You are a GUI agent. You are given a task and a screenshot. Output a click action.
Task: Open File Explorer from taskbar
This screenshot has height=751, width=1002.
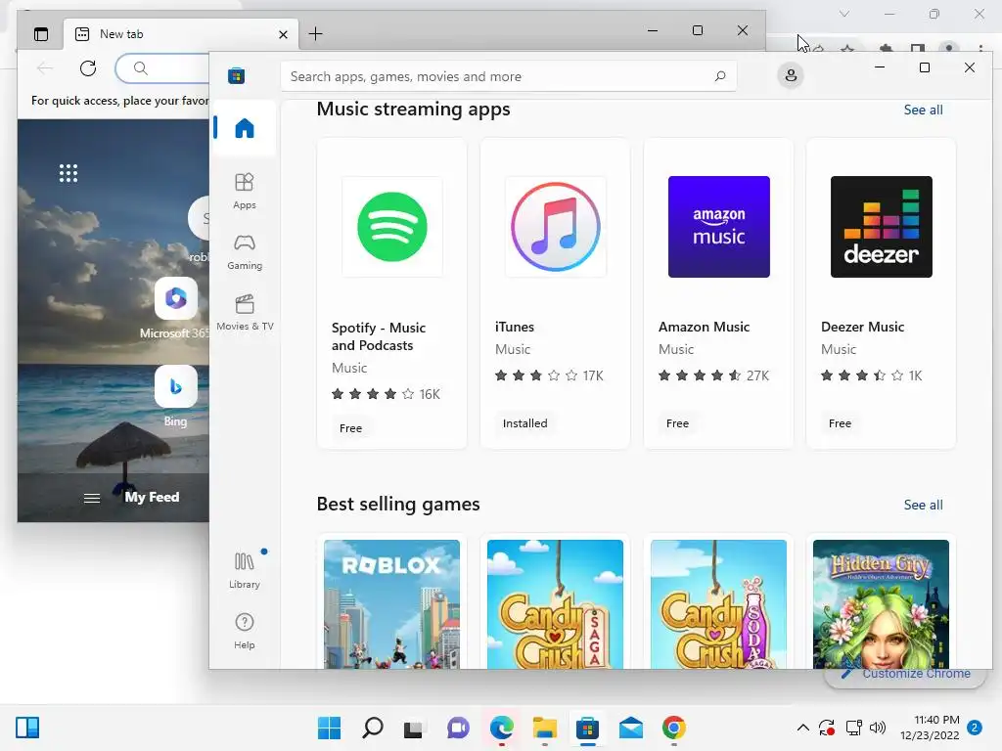click(x=545, y=728)
